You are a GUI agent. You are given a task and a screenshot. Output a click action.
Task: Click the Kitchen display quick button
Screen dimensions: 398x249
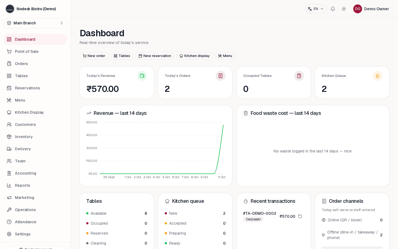[195, 56]
